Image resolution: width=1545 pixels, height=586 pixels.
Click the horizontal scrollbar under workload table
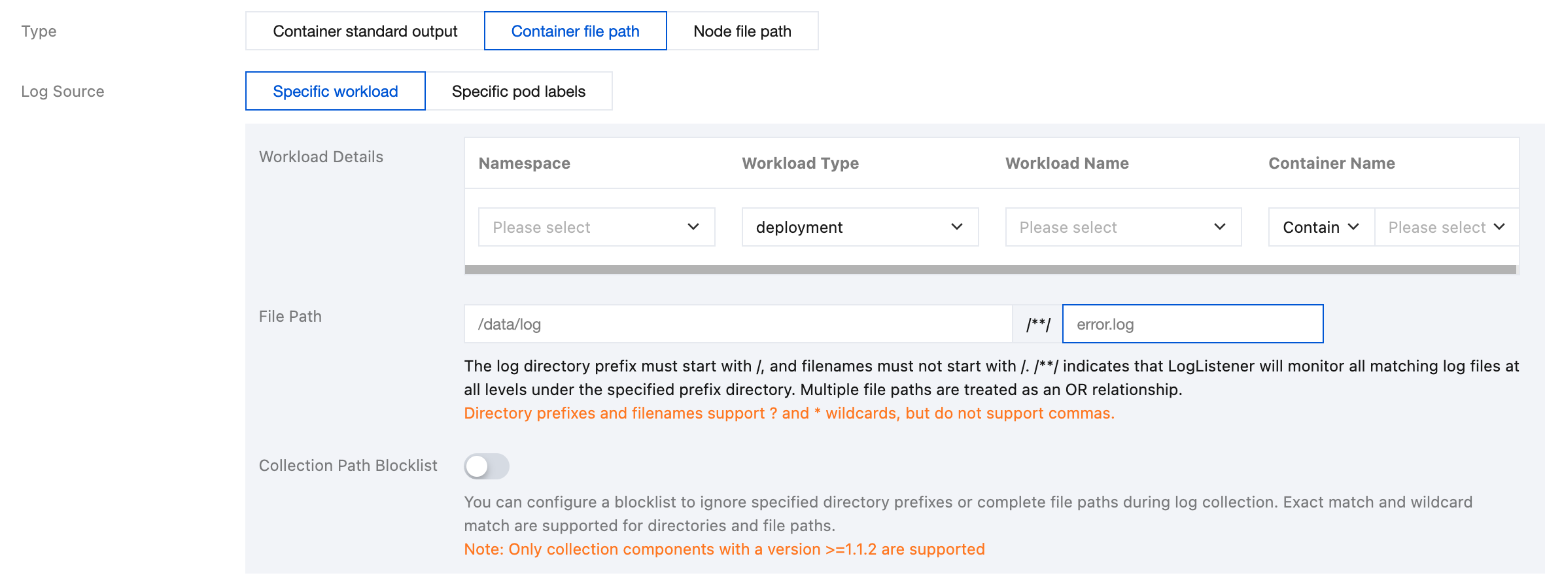coord(990,269)
